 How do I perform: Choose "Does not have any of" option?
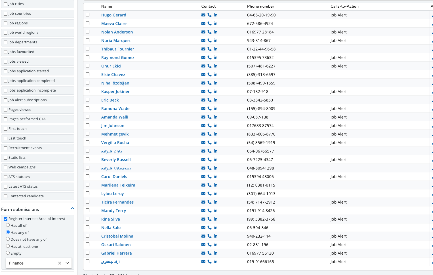tap(8, 239)
